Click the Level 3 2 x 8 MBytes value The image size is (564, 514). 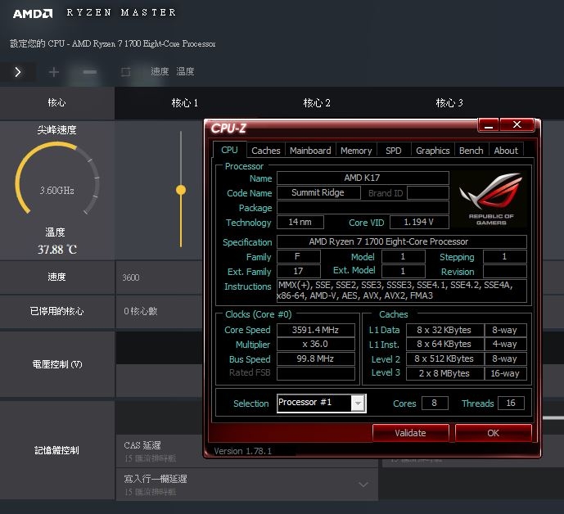444,373
